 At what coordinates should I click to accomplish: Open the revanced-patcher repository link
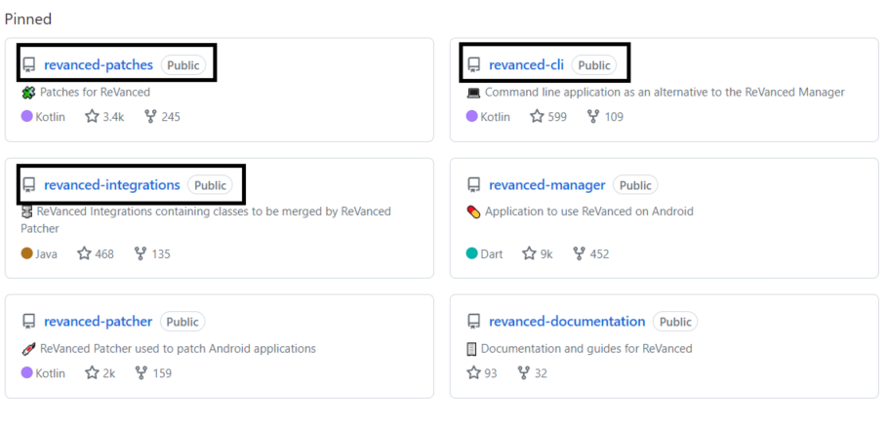click(98, 322)
